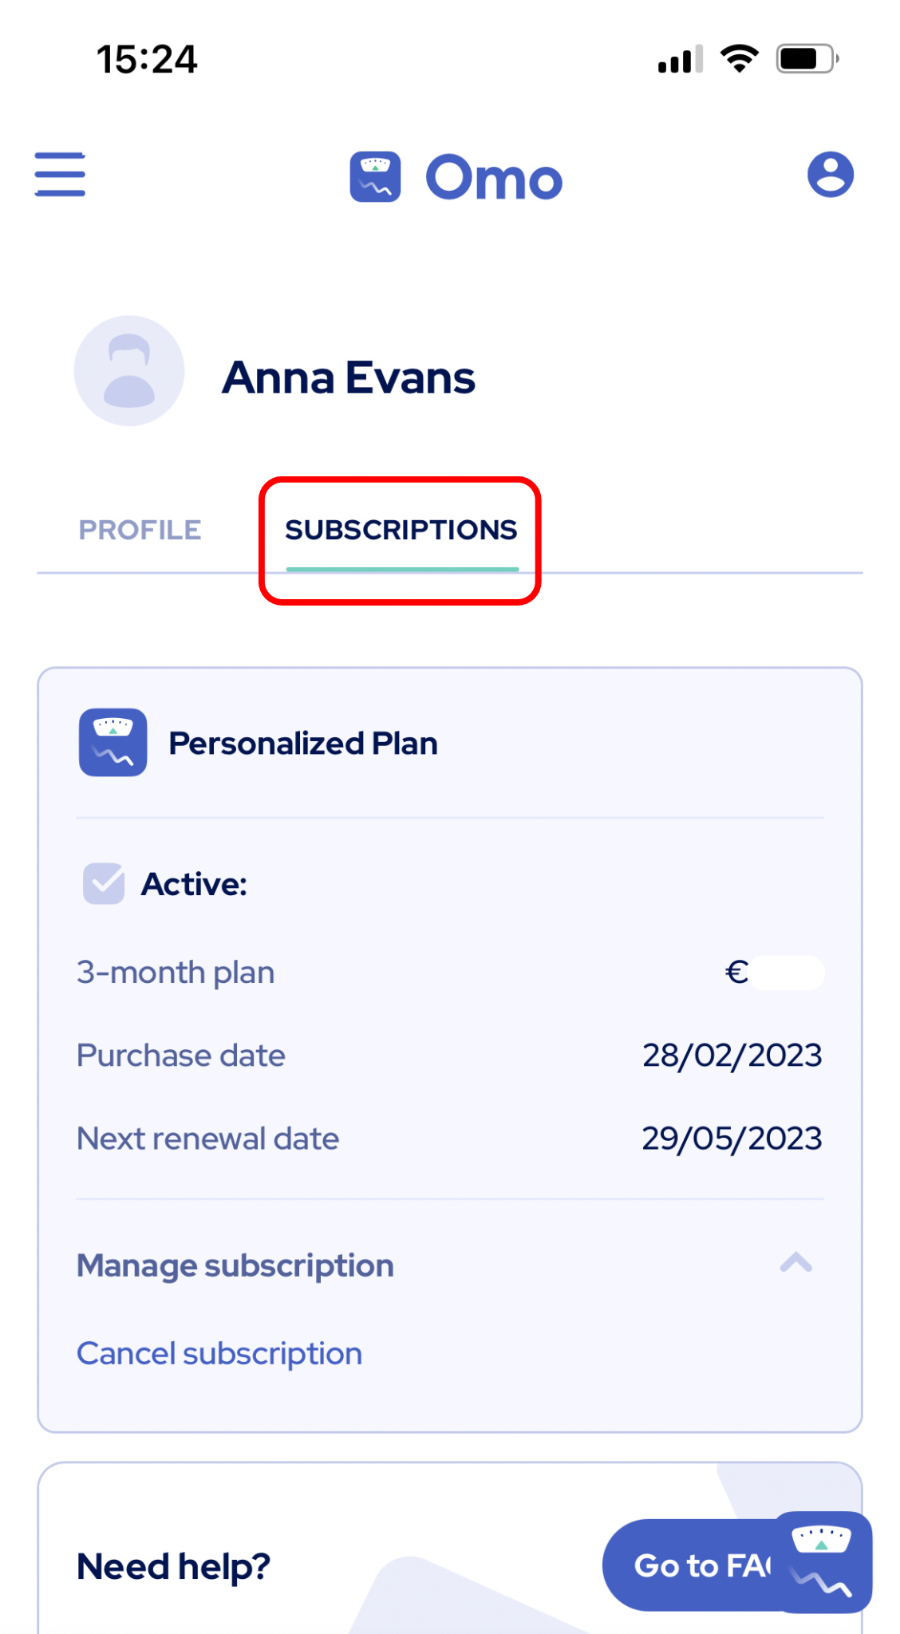This screenshot has width=900, height=1634.
Task: Tap the Omo logo icon in header
Action: (x=375, y=176)
